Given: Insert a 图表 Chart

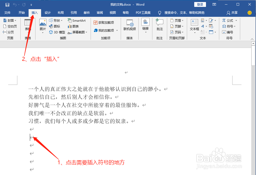Looking at the screenshot, I should (73, 26).
